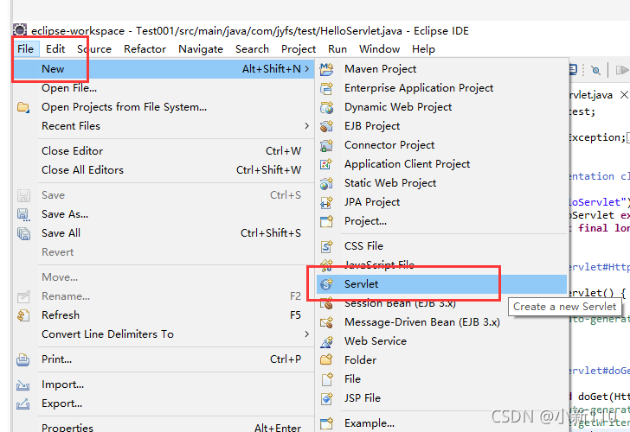Viewport: 630px width, 432px height.
Task: Click the JPA Project icon
Action: [326, 202]
